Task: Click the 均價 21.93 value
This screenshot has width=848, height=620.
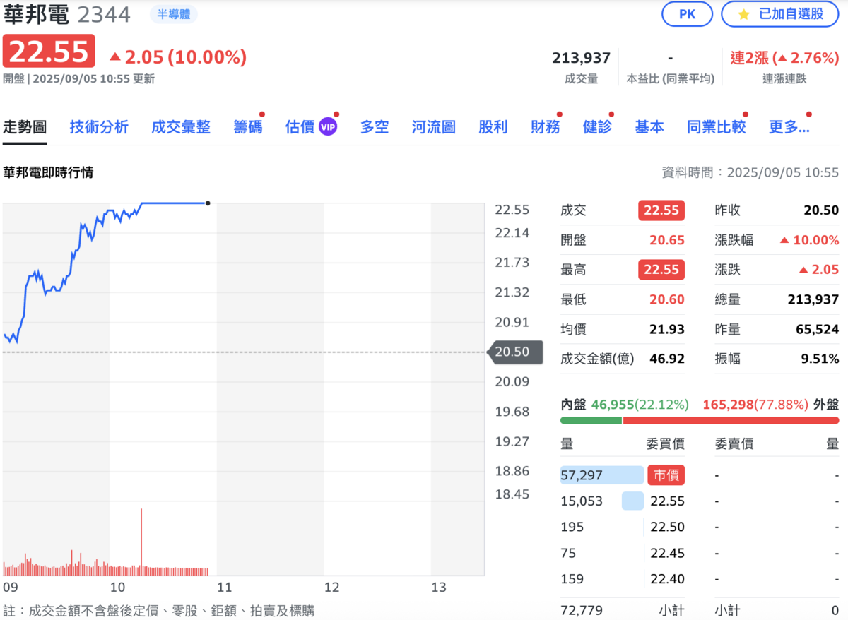Action: coord(667,329)
